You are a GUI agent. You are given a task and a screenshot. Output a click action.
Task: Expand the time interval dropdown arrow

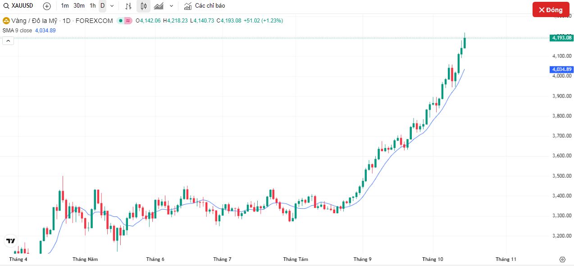click(x=112, y=6)
